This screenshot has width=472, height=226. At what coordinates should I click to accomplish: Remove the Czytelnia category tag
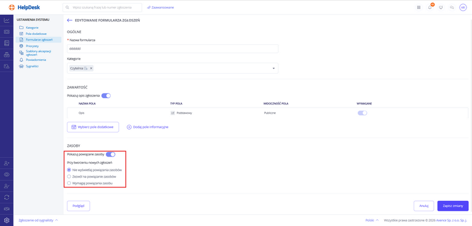[91, 68]
